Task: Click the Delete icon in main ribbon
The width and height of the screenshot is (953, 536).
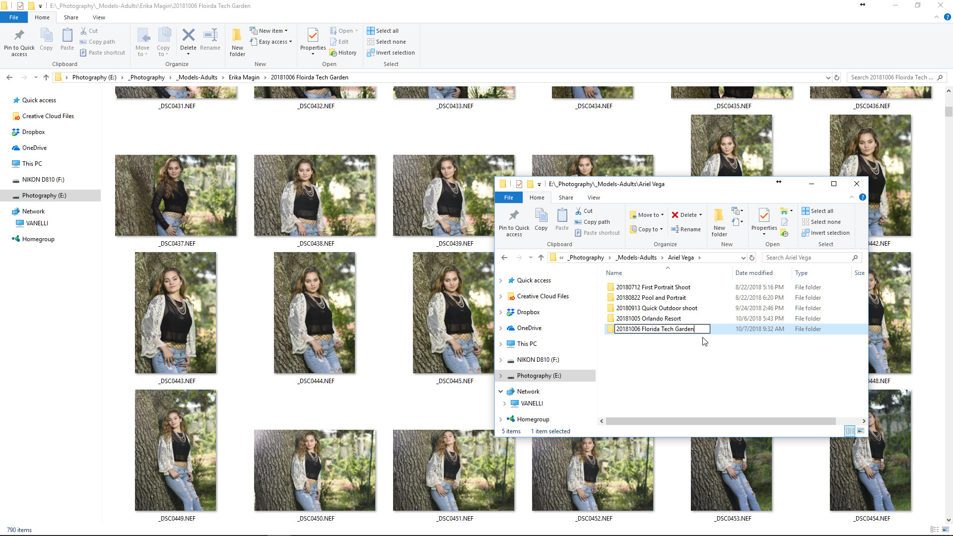Action: pyautogui.click(x=188, y=36)
